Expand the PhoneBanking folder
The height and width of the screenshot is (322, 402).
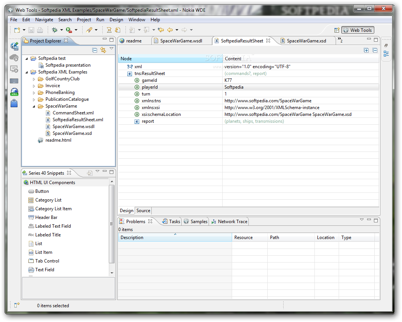tap(34, 93)
